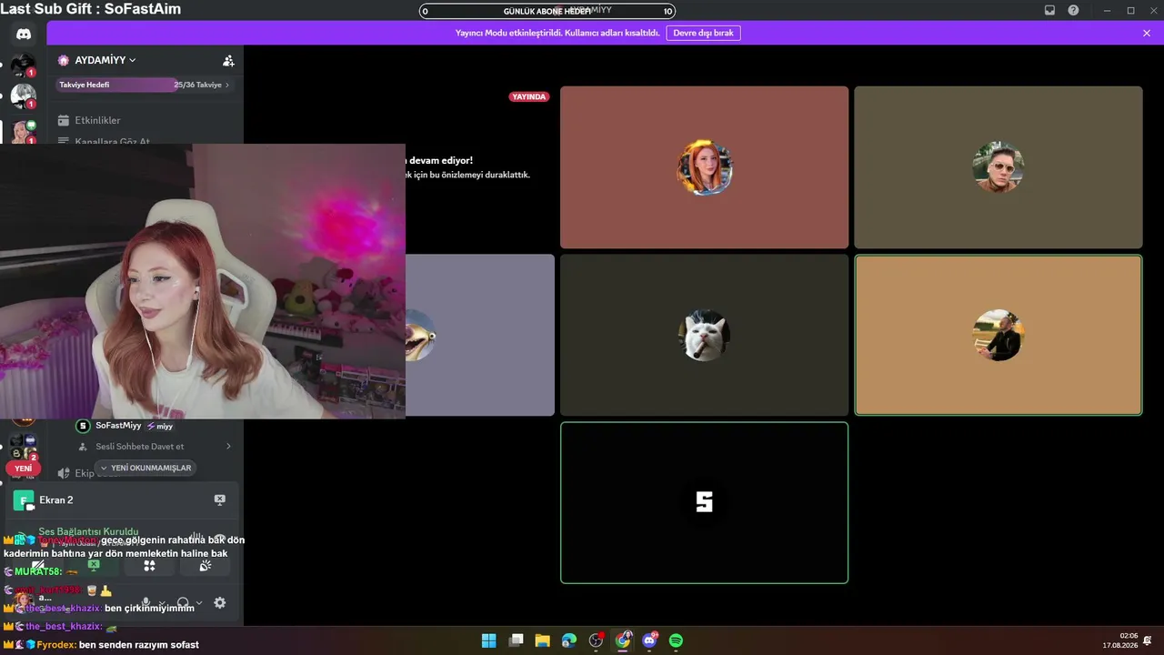Click the 'GÜNLÜK ABONE HEDEFİ' progress bar
Image resolution: width=1164 pixels, height=655 pixels.
point(547,11)
